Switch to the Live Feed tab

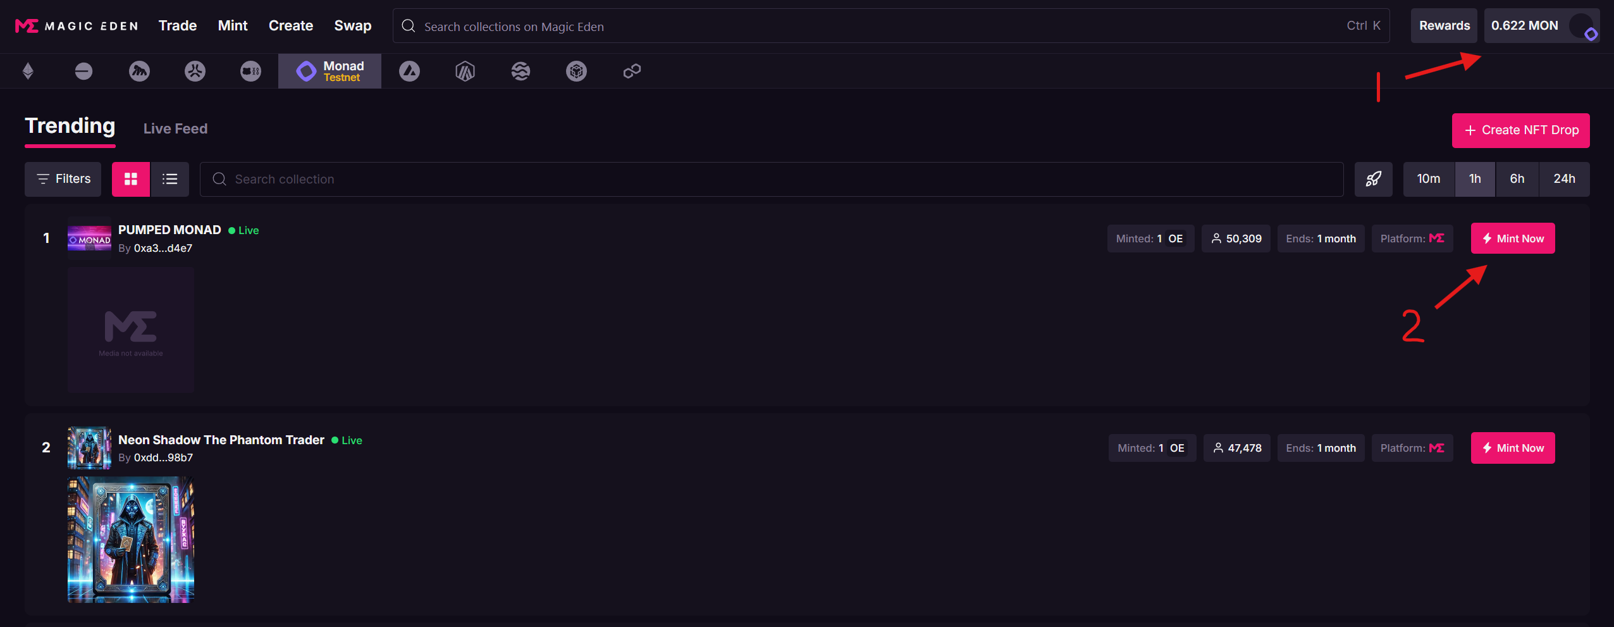[x=175, y=128]
